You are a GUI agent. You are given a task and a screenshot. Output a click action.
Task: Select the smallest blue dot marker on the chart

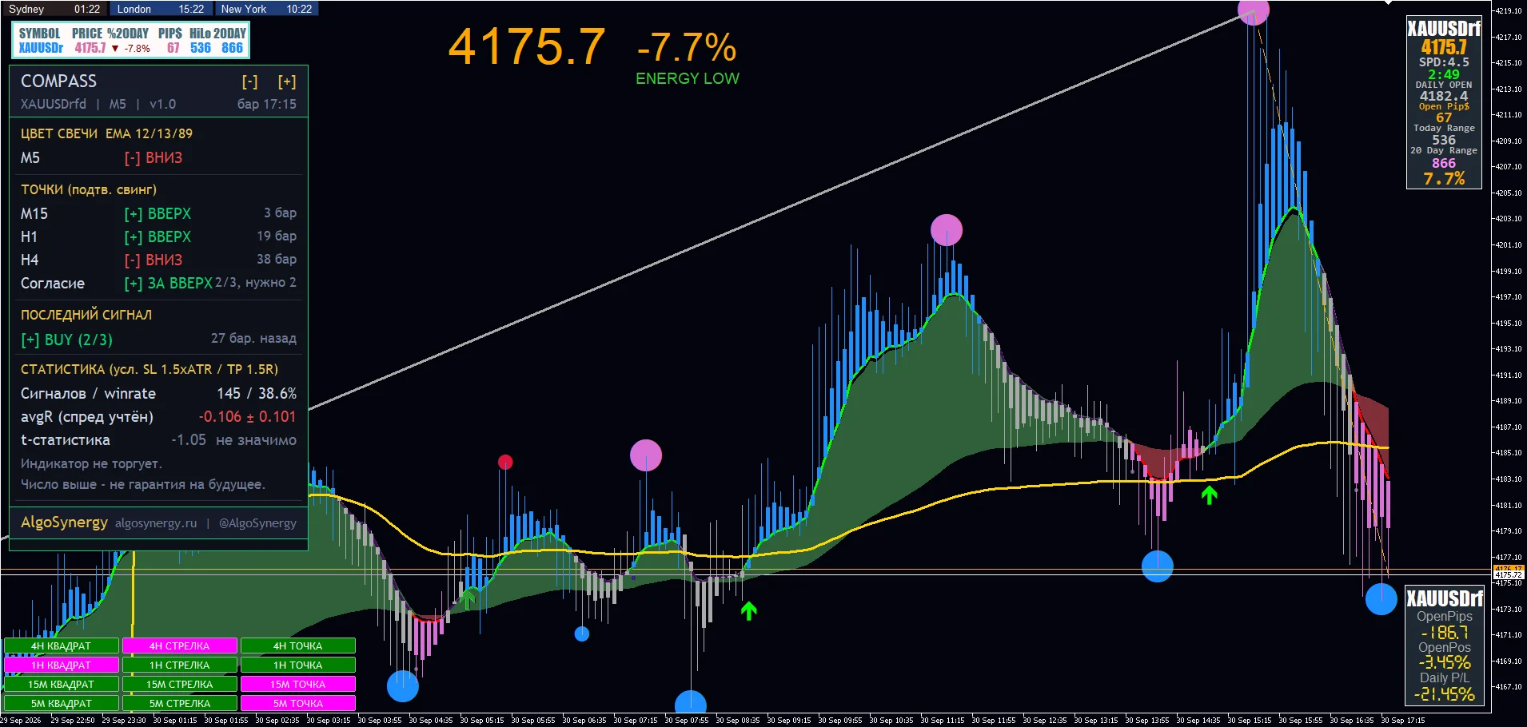(582, 634)
